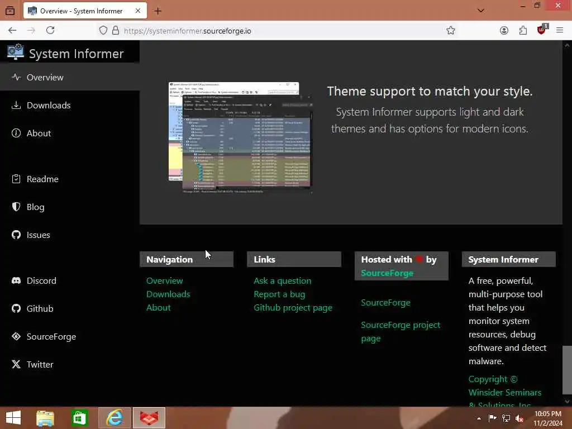Screen dimensions: 572x429
Task: Click the site padlock icon
Action: tap(116, 30)
